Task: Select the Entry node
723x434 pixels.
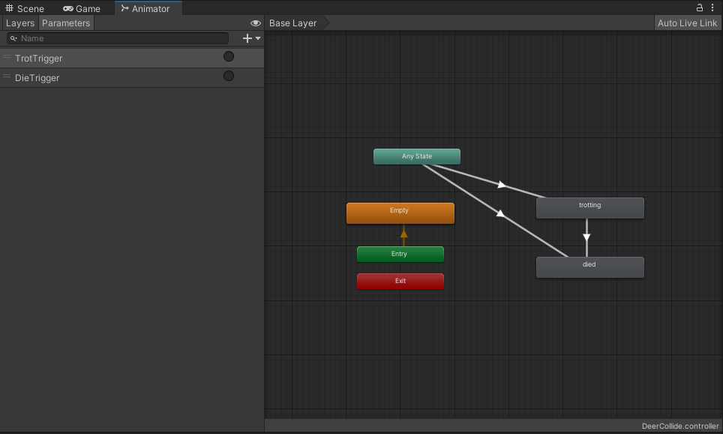Action: tap(400, 255)
